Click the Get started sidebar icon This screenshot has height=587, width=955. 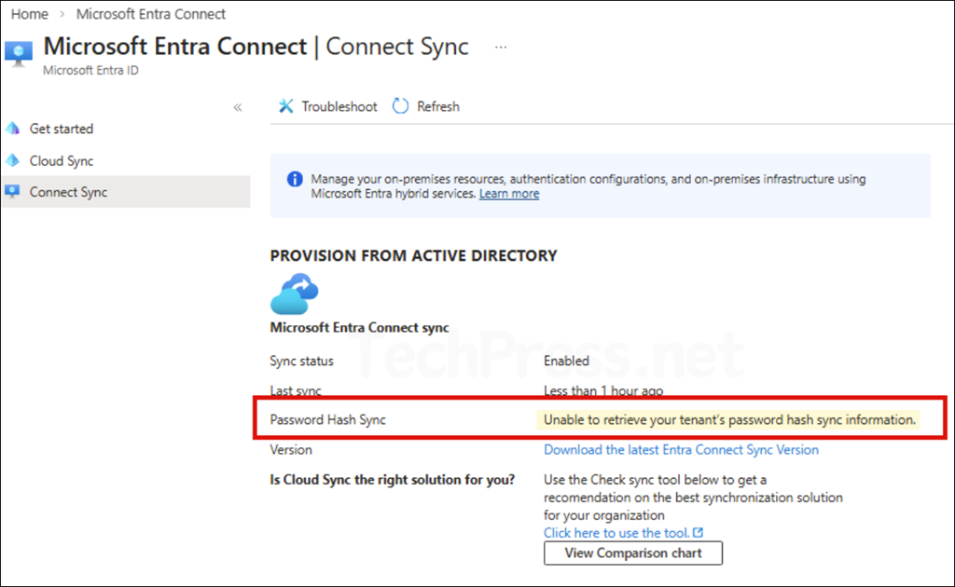pos(12,129)
